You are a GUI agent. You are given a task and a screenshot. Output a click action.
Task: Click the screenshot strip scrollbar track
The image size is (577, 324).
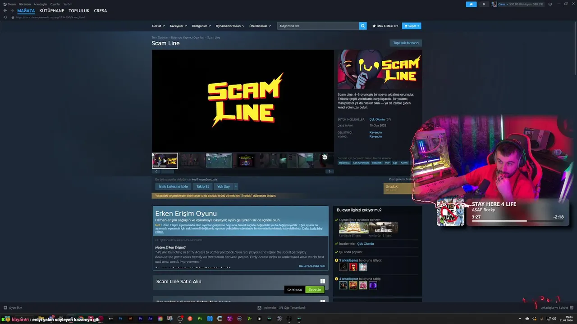coord(243,171)
